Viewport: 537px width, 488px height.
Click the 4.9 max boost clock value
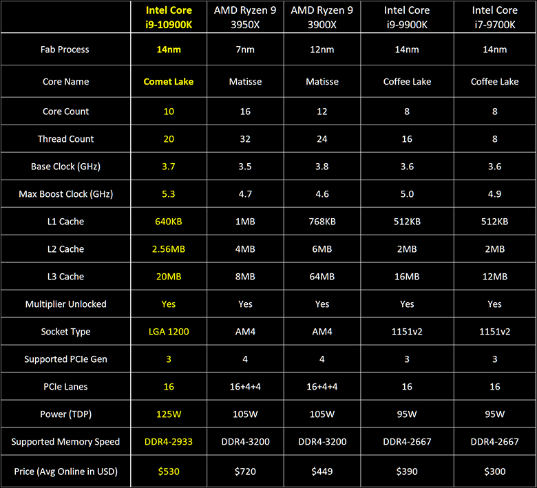495,194
